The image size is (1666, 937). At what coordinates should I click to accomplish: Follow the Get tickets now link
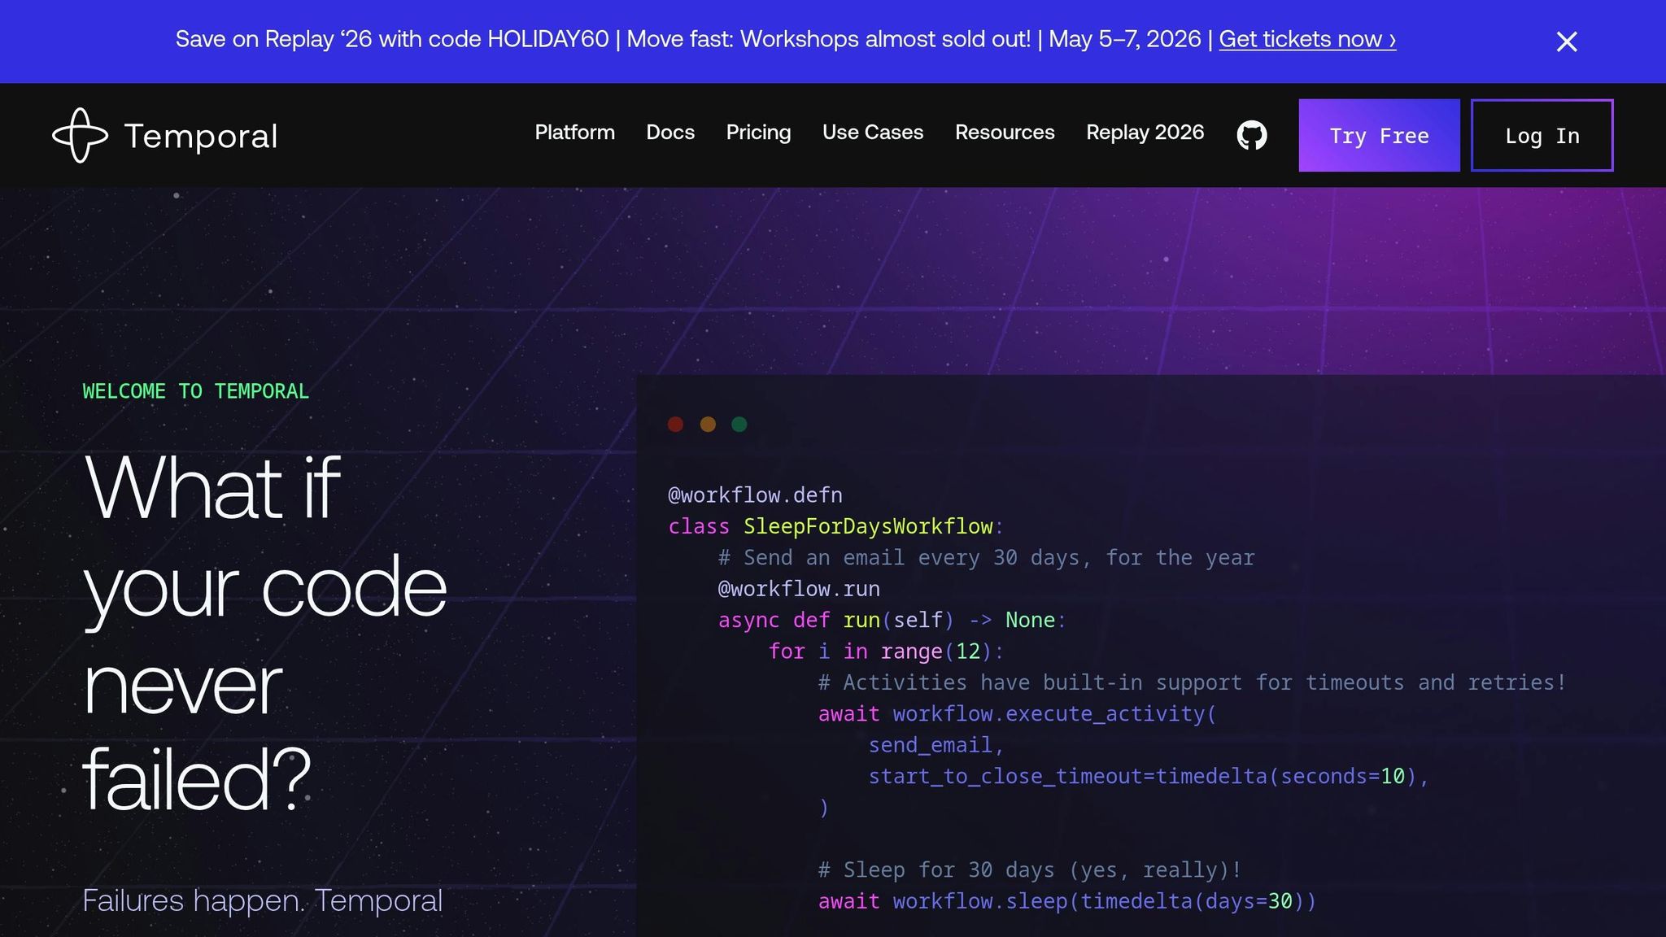[1306, 39]
